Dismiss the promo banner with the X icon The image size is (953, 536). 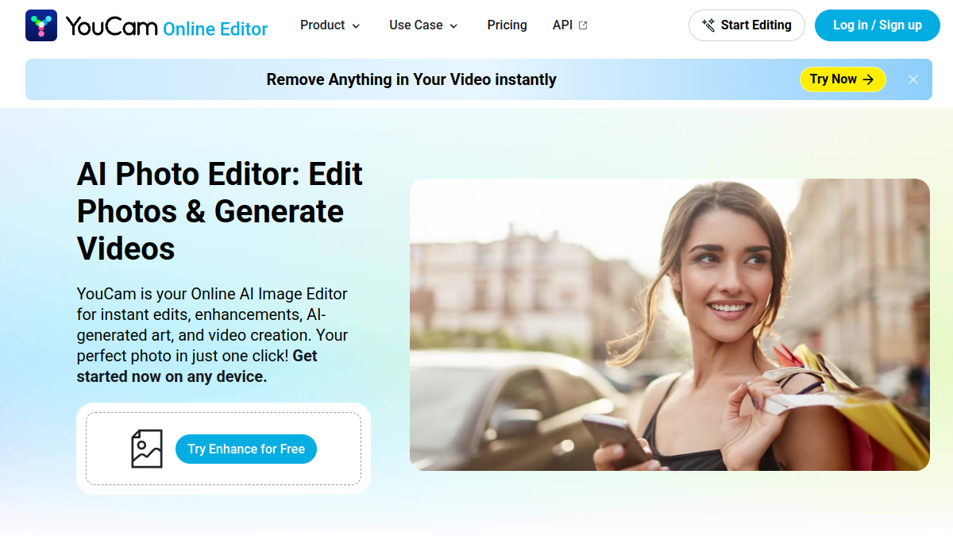913,79
